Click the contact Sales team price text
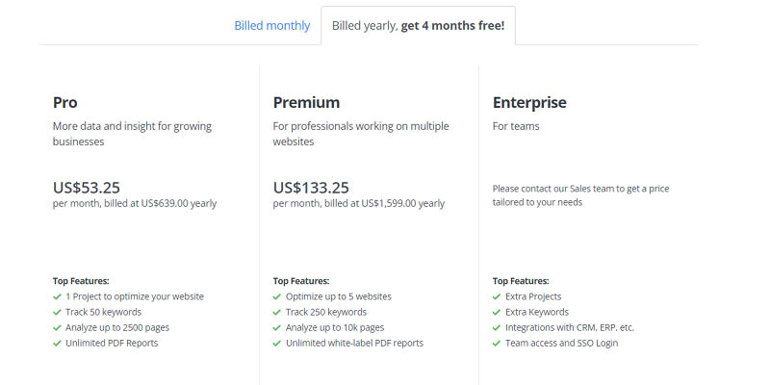 click(x=581, y=195)
